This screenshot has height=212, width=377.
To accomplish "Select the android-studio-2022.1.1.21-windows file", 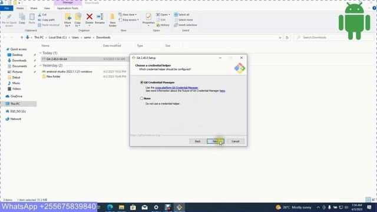I will pos(70,72).
